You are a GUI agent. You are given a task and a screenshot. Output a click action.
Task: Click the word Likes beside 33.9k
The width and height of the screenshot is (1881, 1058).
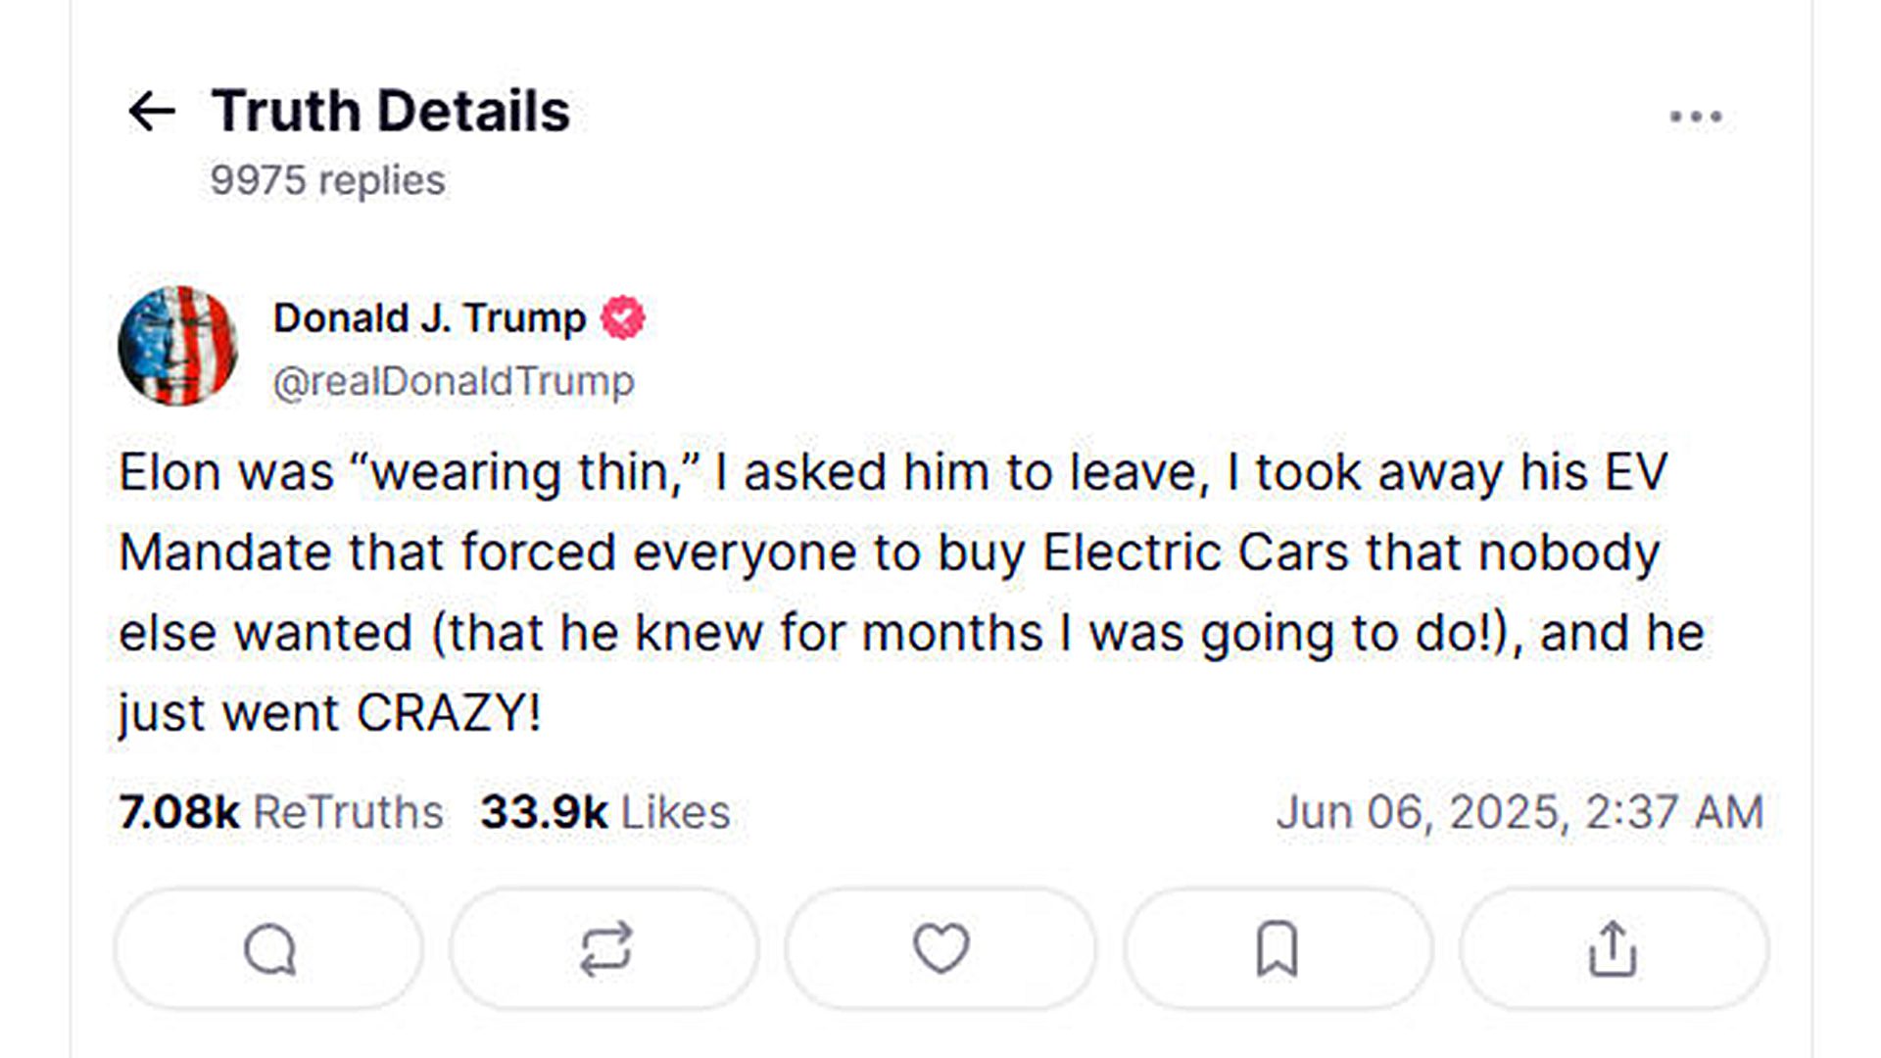coord(676,812)
